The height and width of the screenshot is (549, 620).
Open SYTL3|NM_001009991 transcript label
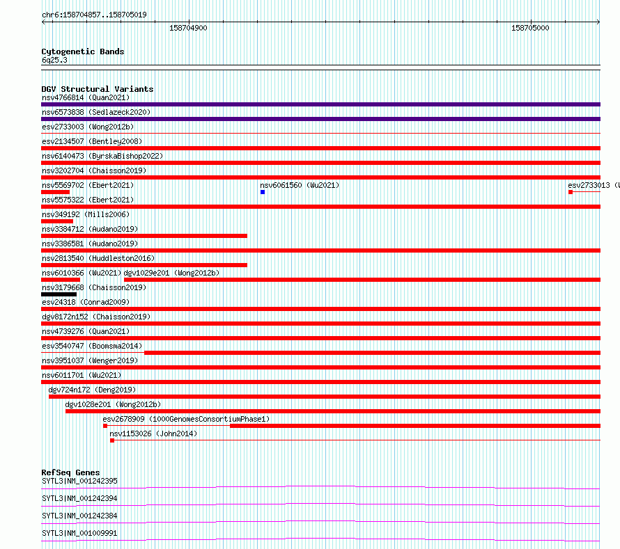tap(79, 533)
